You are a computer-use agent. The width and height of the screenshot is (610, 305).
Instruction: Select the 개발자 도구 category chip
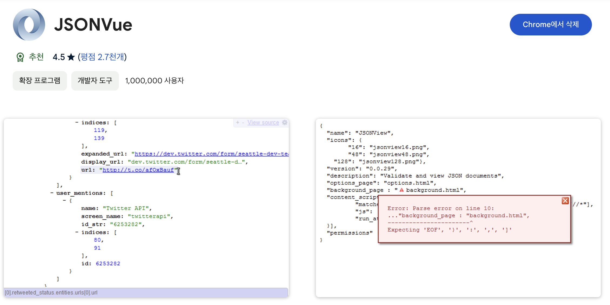coord(95,81)
